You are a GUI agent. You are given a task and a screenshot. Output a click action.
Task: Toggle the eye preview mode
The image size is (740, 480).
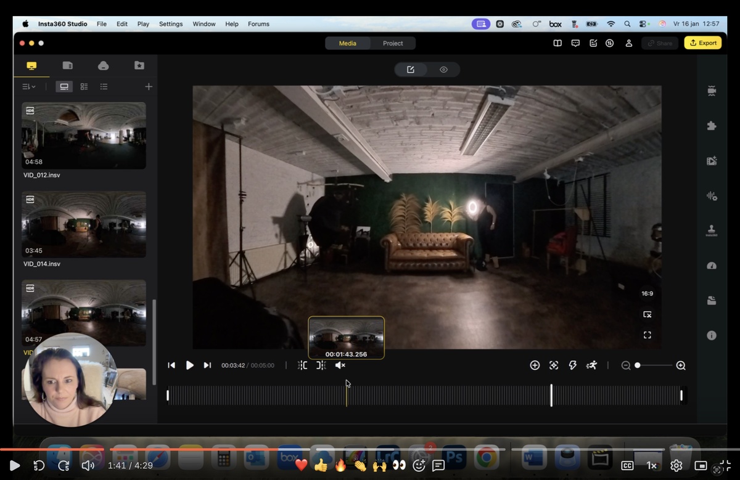coord(443,70)
